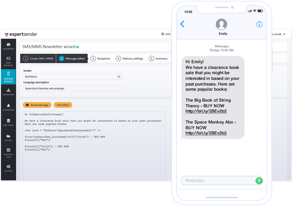Viewport: 292px width, 206px height.
Task: Tap Emily's contact avatar
Action: point(221,24)
